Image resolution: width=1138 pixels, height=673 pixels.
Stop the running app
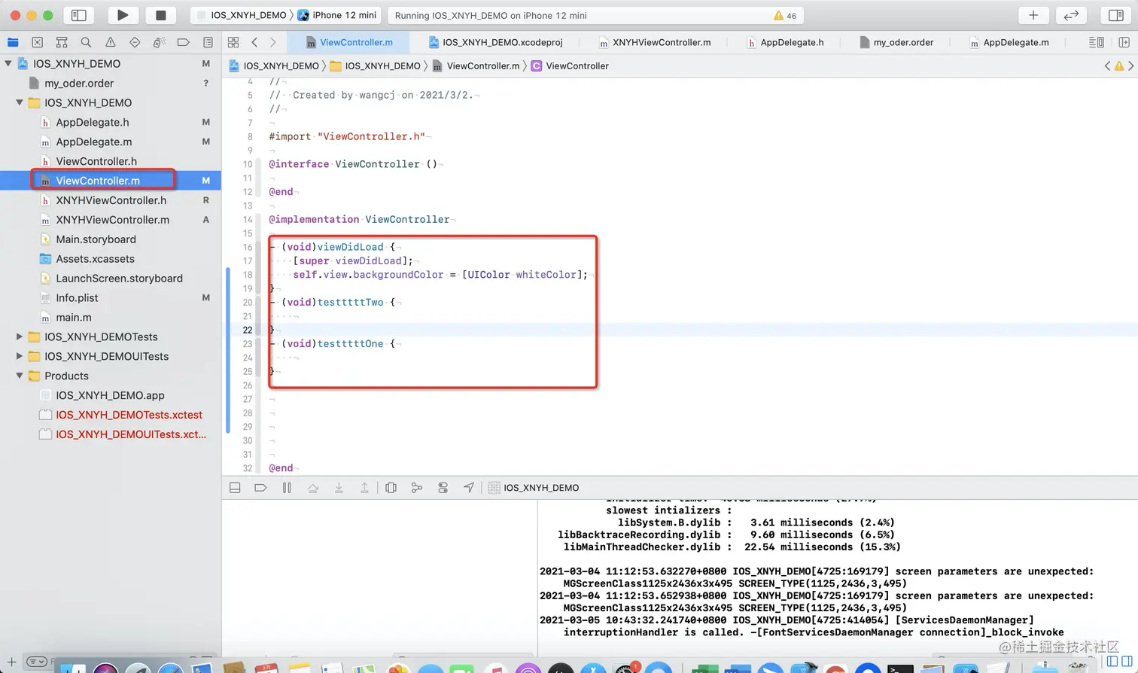pyautogui.click(x=160, y=15)
